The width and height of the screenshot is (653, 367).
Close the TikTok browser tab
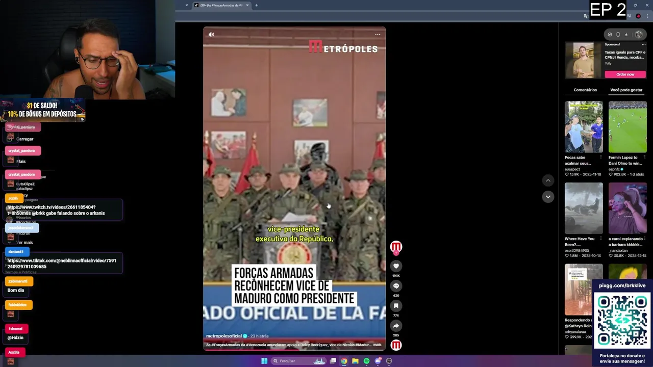pos(247,5)
